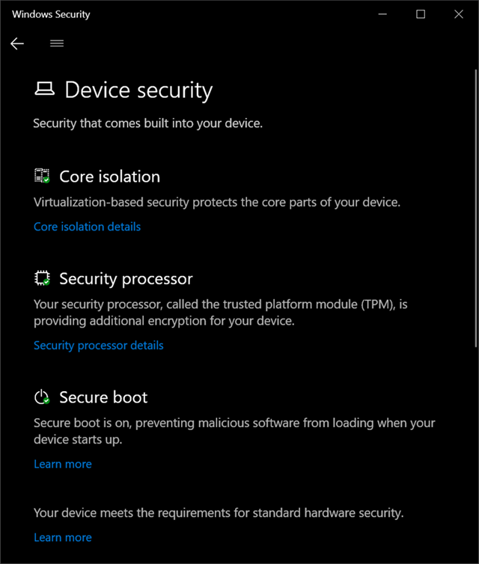Minimize the Windows Security window

(x=382, y=14)
